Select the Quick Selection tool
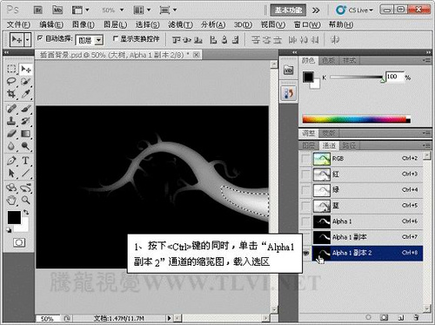Image resolution: width=435 pixels, height=325 pixels. click(x=26, y=81)
